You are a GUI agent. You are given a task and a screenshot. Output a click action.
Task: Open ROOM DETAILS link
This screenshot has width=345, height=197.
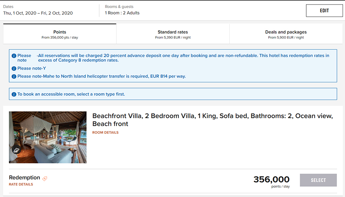105,132
